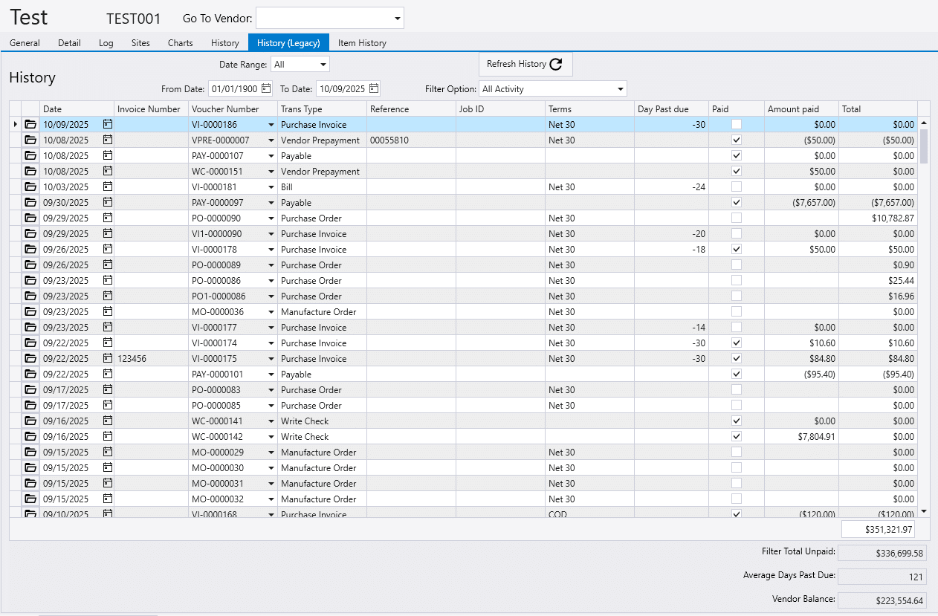Click calendar icon in To Date field
Image resolution: width=938 pixels, height=616 pixels.
tap(374, 88)
